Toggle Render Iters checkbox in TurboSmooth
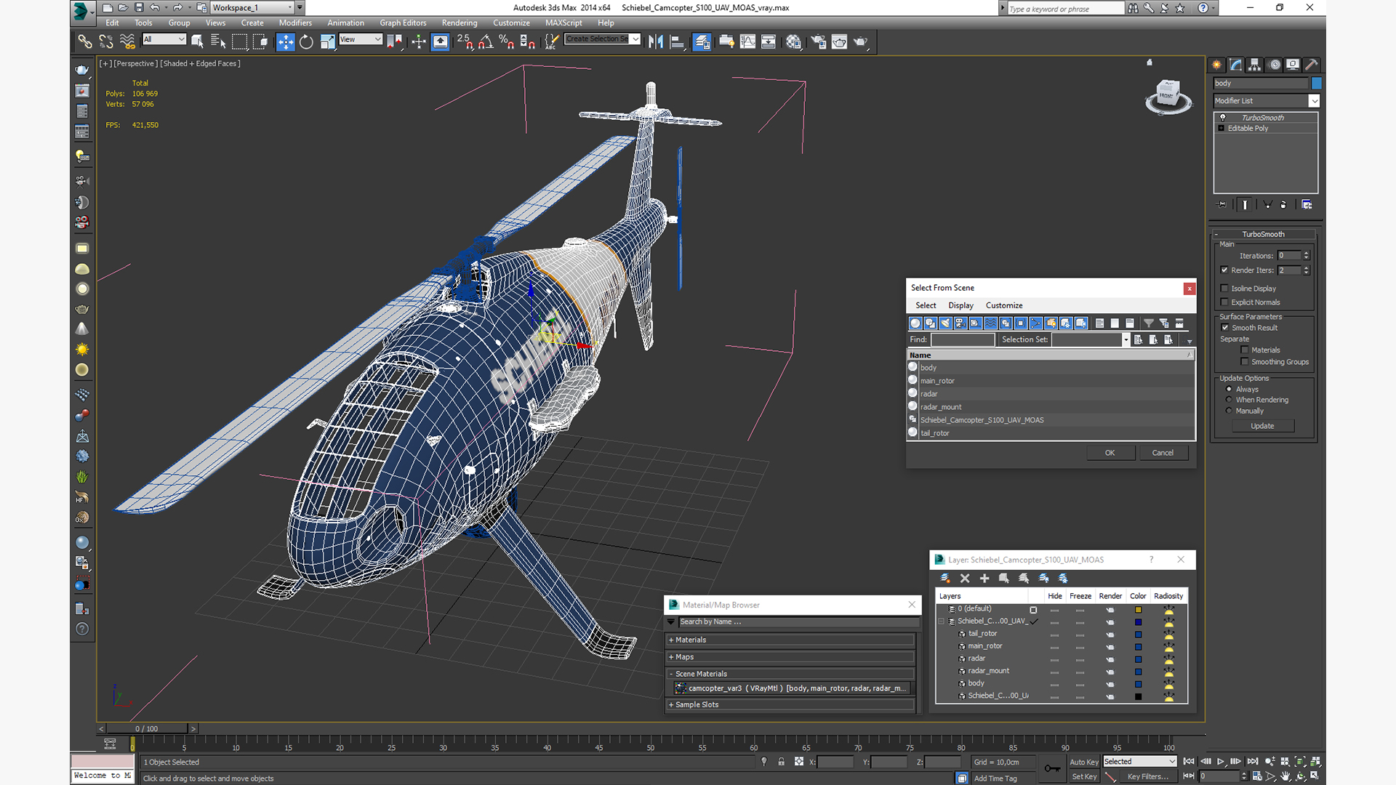Viewport: 1396px width, 785px height. pyautogui.click(x=1224, y=270)
